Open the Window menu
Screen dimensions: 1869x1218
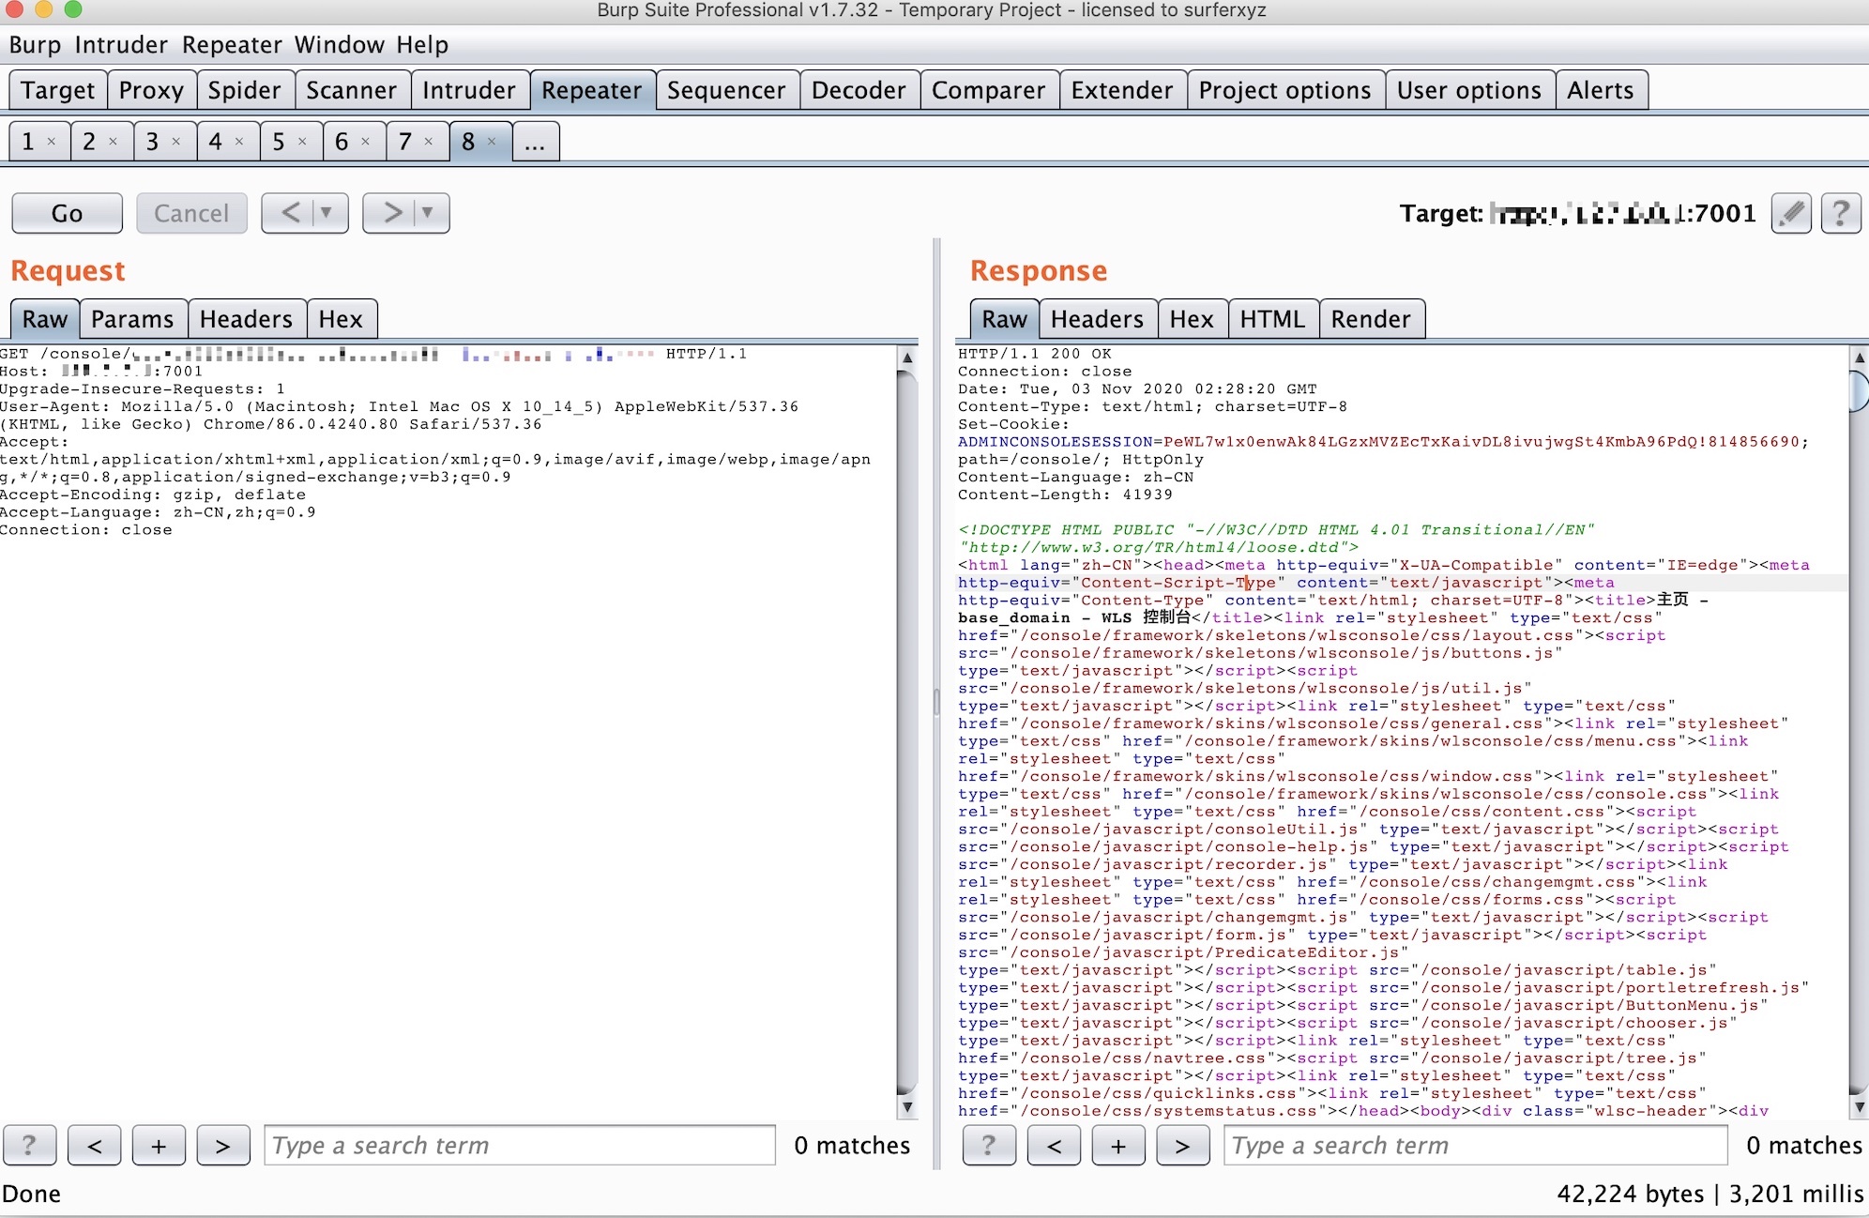click(x=339, y=45)
